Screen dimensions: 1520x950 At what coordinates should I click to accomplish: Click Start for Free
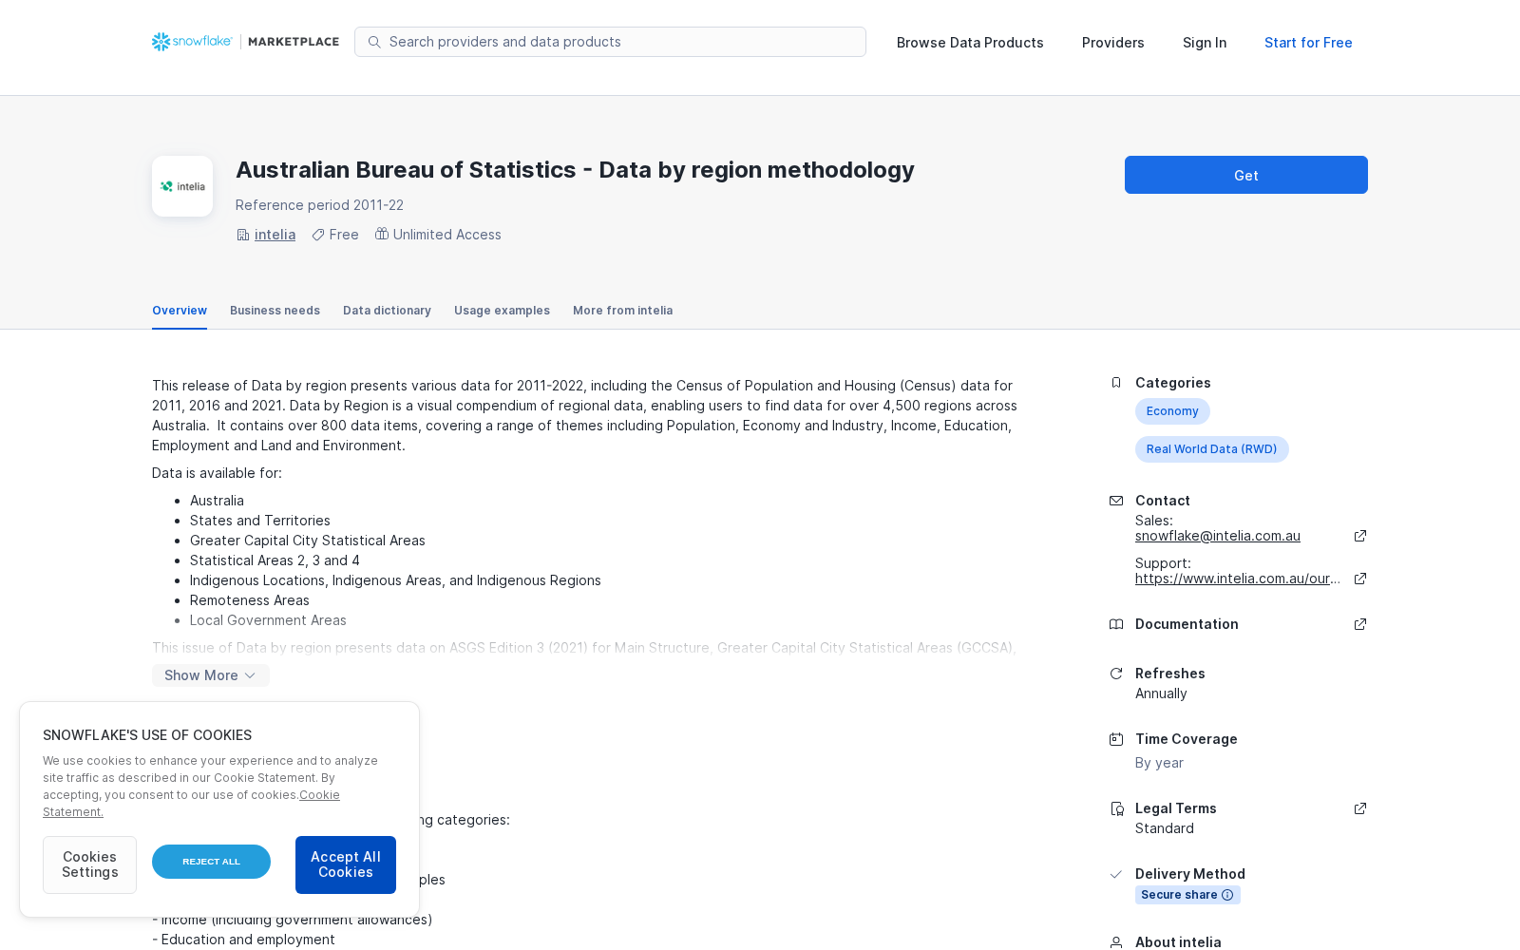1308,43
